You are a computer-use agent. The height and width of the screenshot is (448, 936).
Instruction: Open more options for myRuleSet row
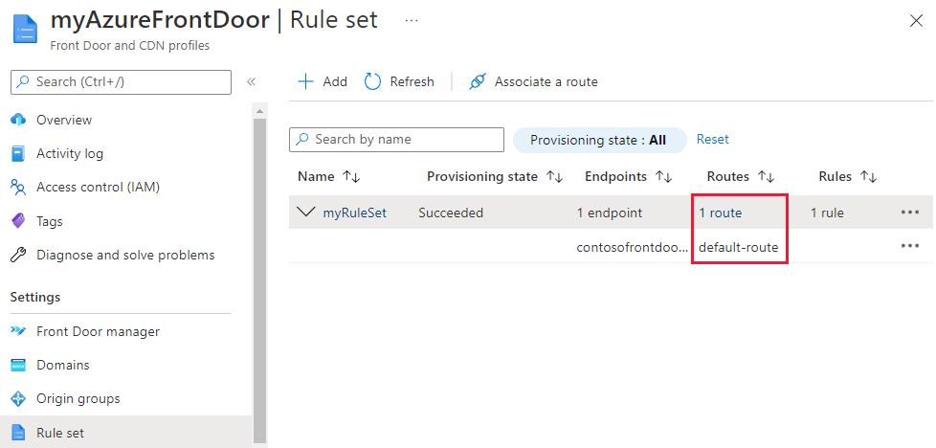[x=909, y=213]
